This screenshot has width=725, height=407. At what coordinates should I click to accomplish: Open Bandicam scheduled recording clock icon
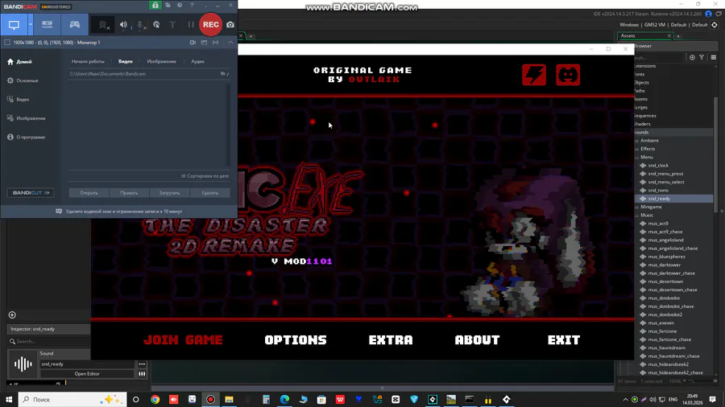tap(180, 5)
